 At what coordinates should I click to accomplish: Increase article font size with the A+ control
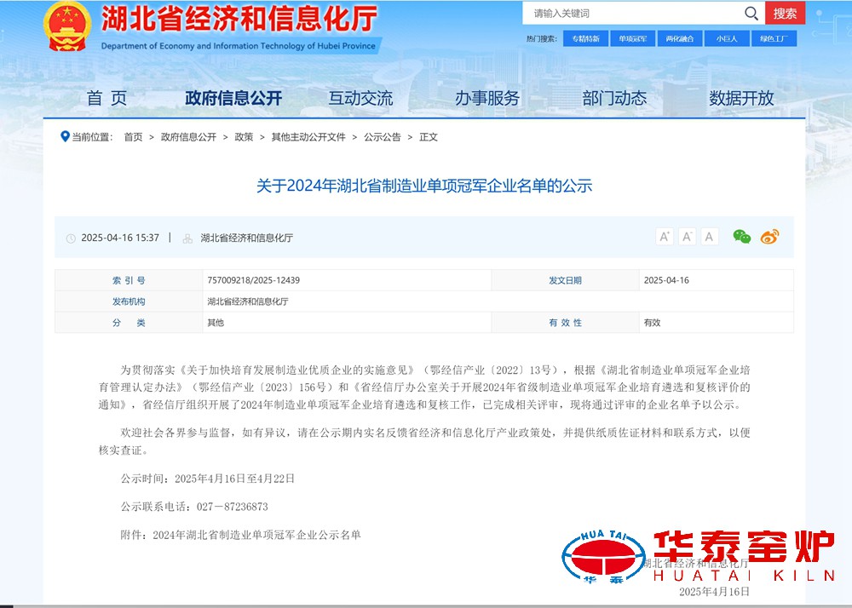(x=665, y=236)
